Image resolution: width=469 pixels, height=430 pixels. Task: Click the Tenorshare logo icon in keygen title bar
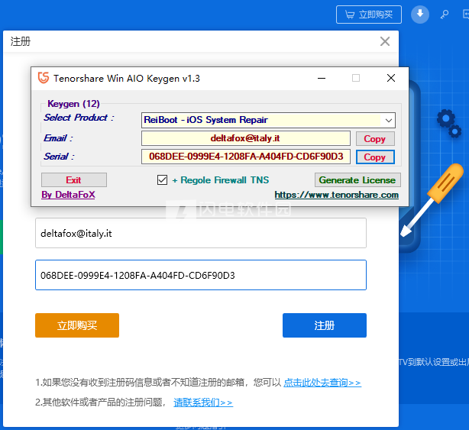point(44,78)
